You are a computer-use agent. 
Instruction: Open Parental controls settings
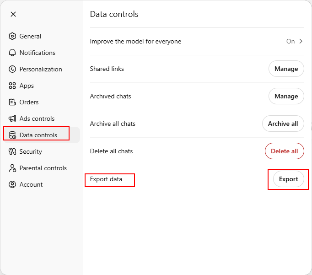(41, 168)
